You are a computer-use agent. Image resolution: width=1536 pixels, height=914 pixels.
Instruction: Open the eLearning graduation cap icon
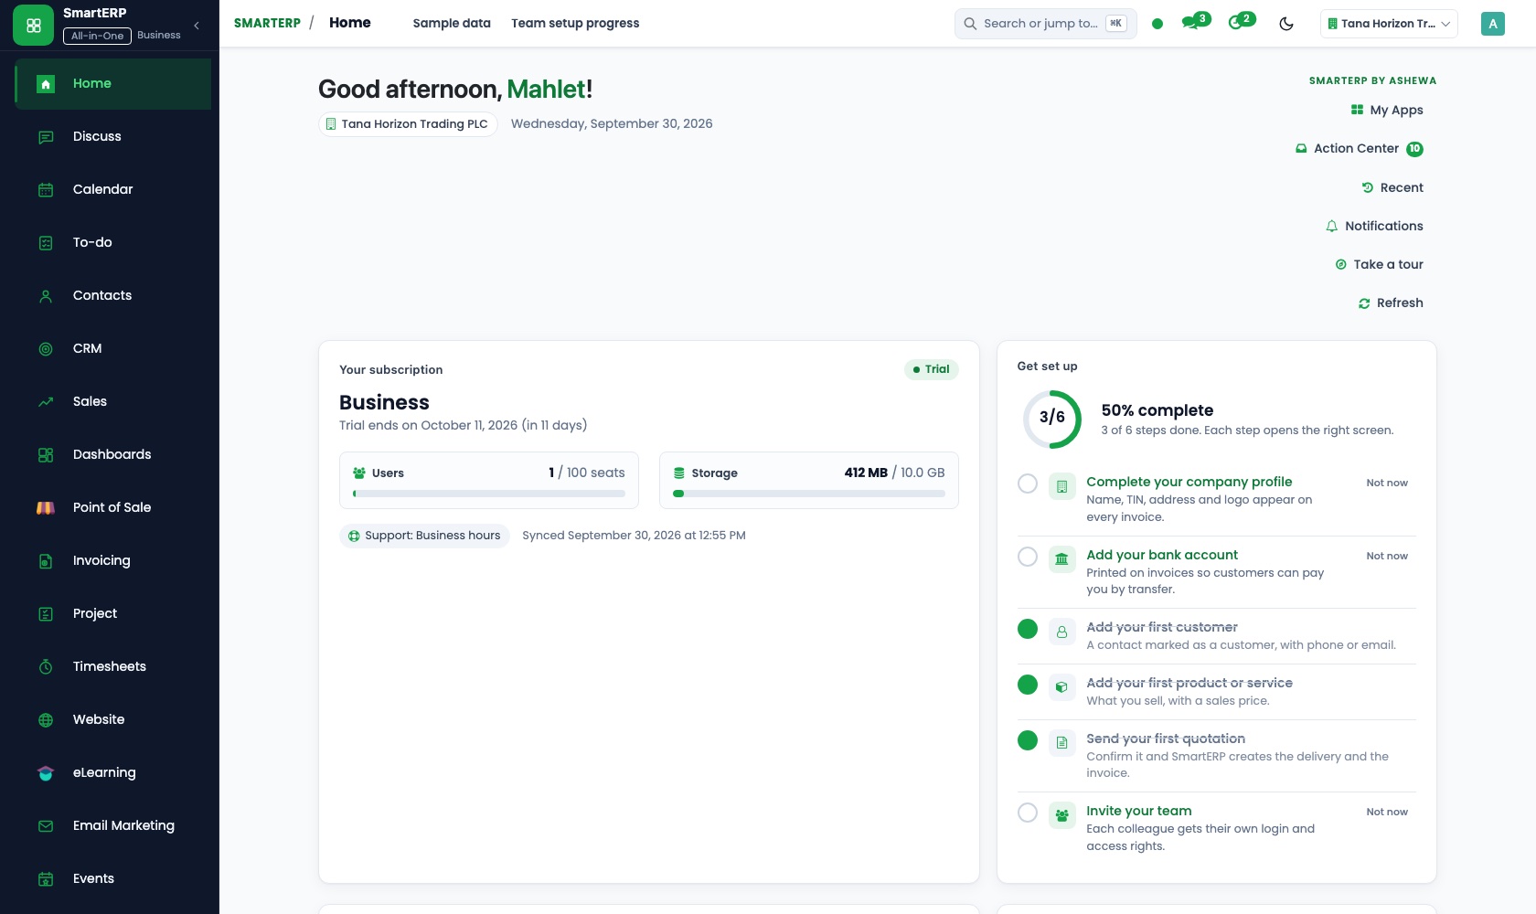(46, 772)
